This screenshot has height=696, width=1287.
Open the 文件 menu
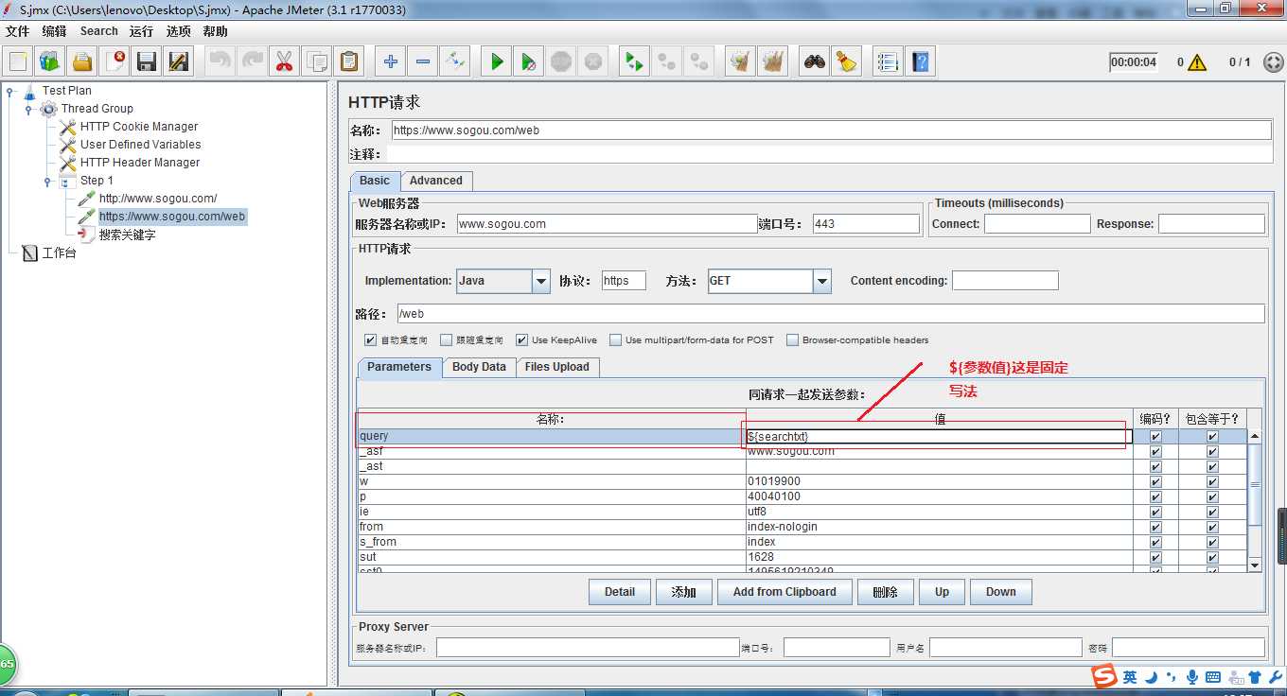tap(18, 31)
